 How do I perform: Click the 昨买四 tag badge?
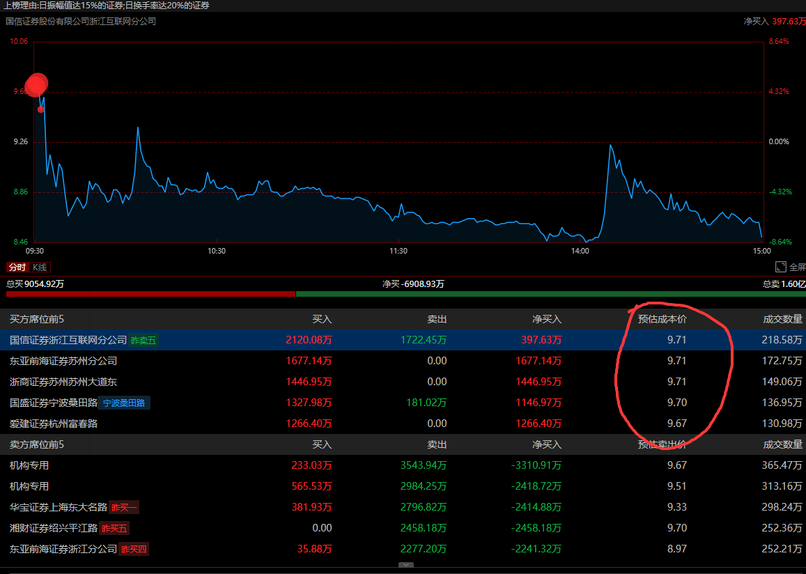click(134, 549)
